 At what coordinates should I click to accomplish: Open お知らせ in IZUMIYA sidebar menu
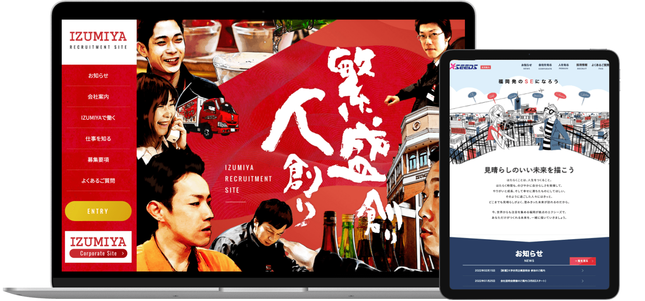point(98,75)
